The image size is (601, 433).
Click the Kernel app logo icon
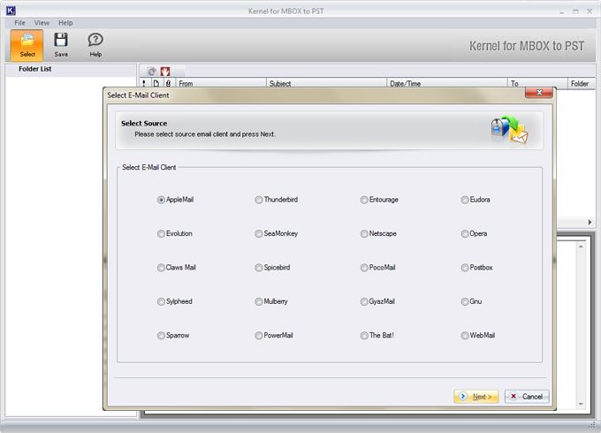11,11
